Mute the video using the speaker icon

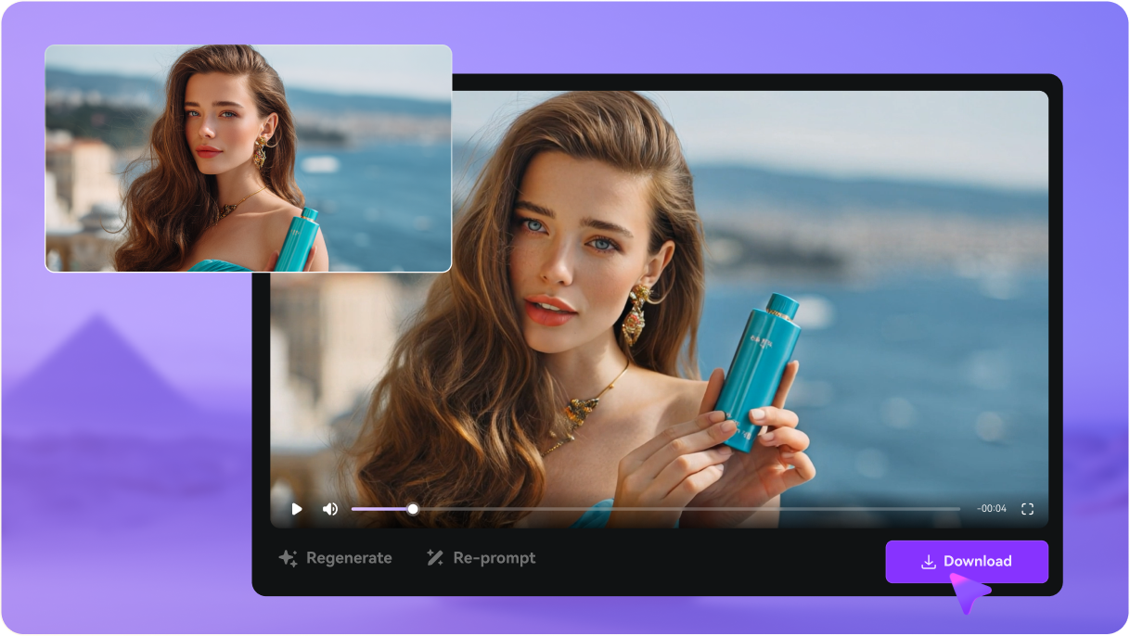(329, 509)
